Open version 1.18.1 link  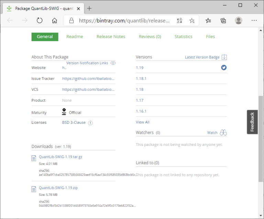tap(141, 79)
